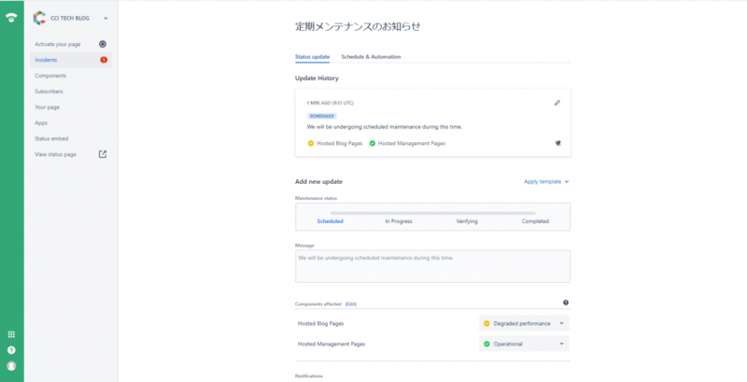Click the Activate your page badge icon
Viewport: 747px width, 382px height.
[x=103, y=44]
